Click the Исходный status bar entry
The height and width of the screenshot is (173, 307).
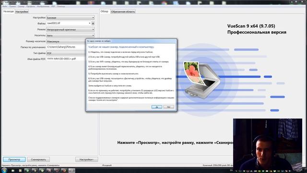coord(107,165)
